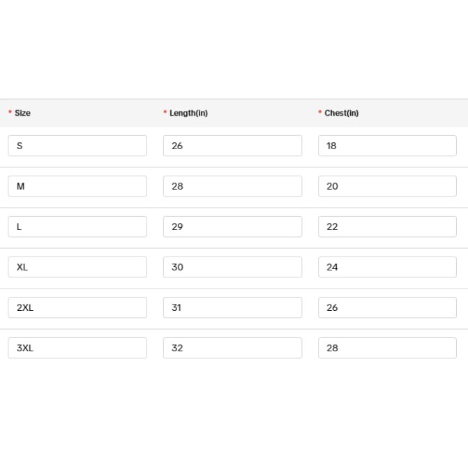
Task: Click the Chest(in) column header
Action: pos(341,113)
